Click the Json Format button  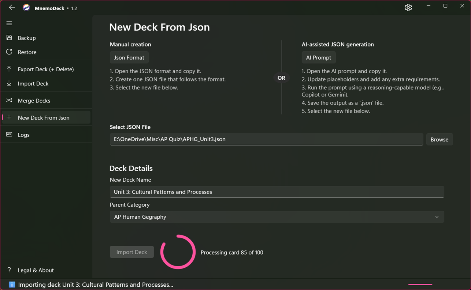click(x=129, y=57)
